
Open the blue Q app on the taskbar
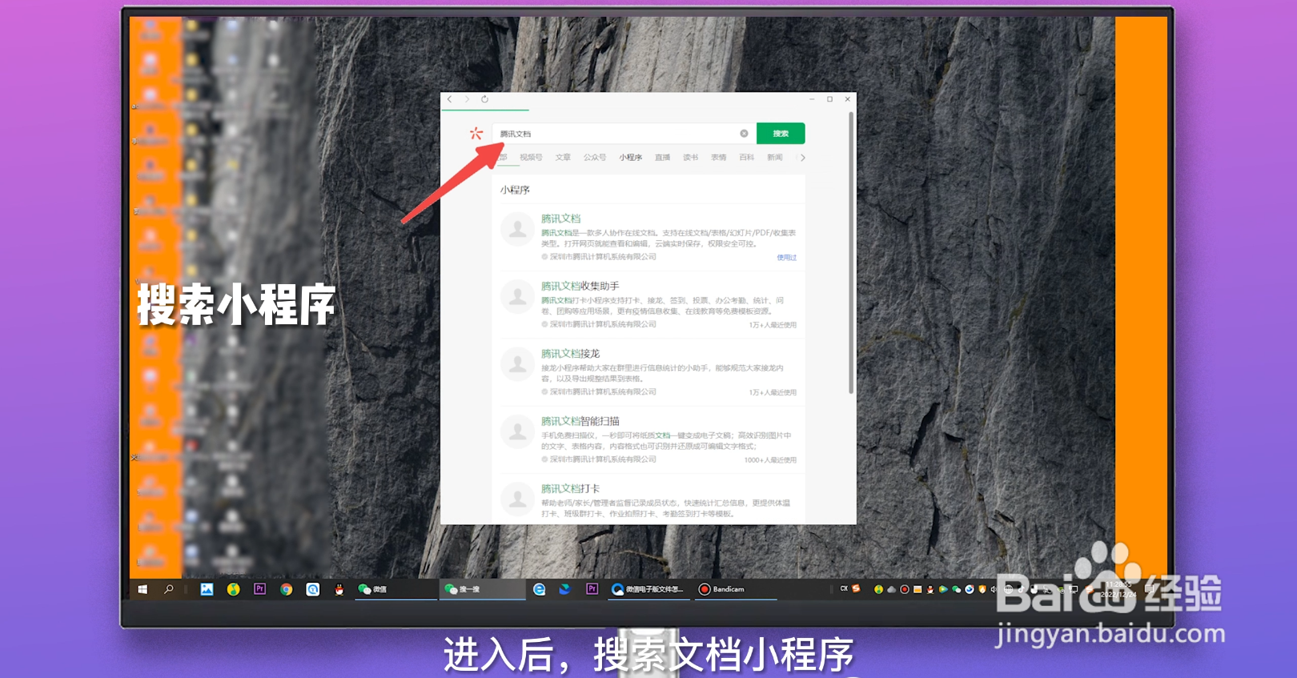pos(313,589)
